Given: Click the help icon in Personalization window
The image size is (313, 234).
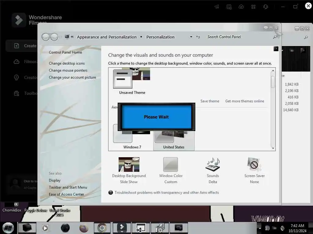Looking at the screenshot, I should (276, 49).
